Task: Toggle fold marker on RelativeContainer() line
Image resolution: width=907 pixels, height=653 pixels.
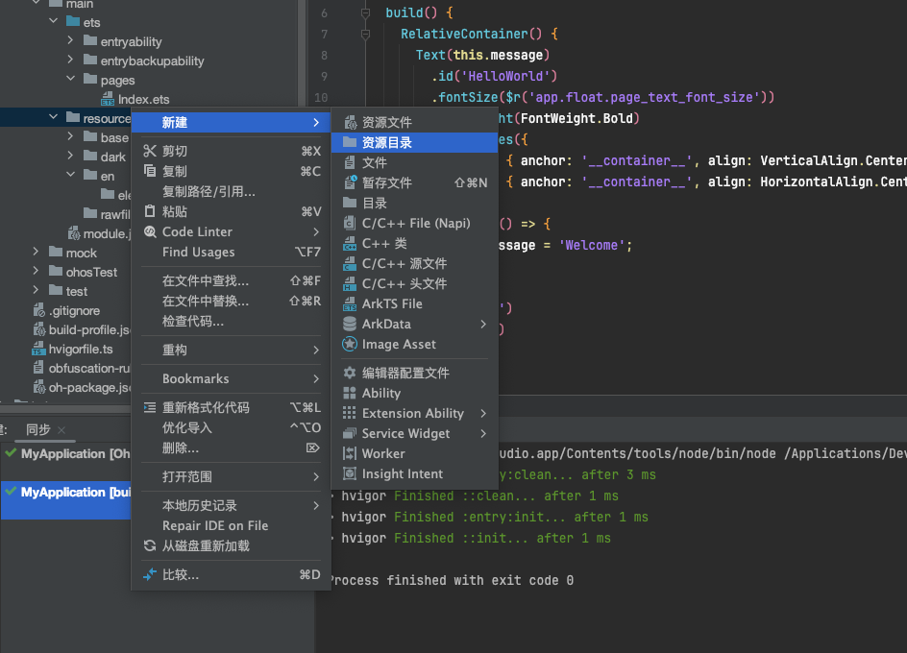Action: coord(365,35)
